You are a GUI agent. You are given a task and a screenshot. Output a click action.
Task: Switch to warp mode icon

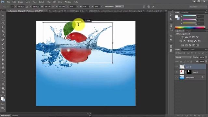144,6
